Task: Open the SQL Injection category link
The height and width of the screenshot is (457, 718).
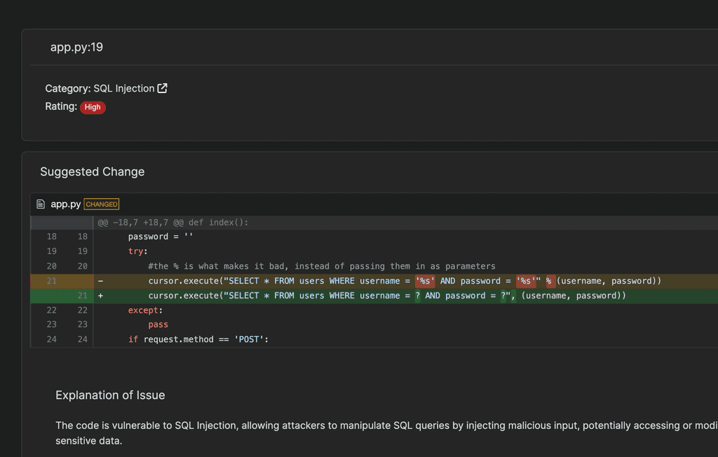Action: 123,88
